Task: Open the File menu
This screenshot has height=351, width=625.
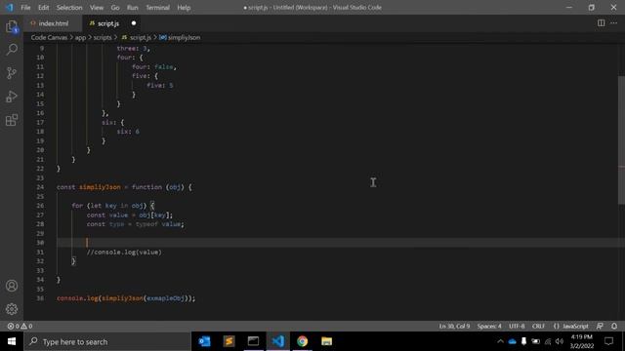Action: (25, 8)
